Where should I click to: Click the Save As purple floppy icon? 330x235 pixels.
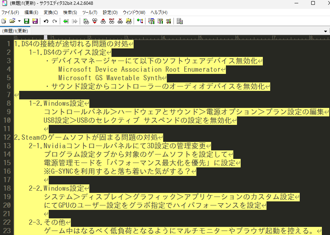pyautogui.click(x=35, y=21)
